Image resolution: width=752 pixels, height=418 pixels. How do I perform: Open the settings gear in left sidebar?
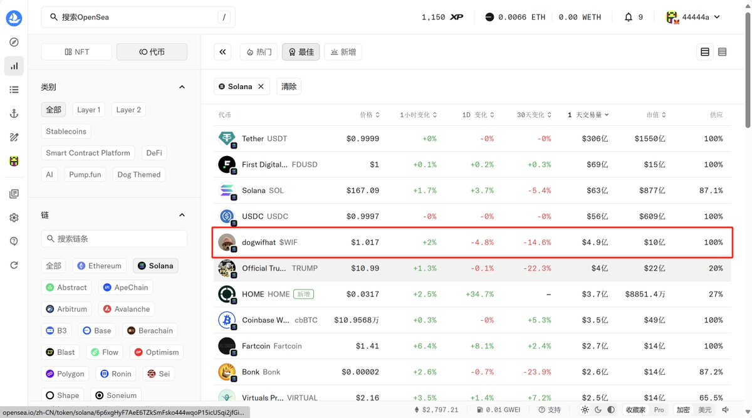(x=14, y=217)
